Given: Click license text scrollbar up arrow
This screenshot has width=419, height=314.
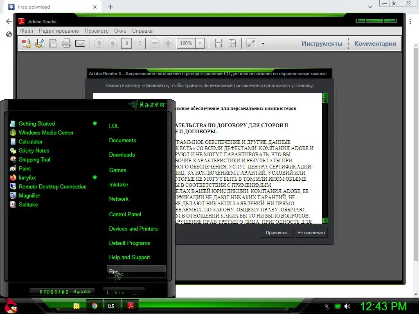Looking at the screenshot, I should tap(325, 96).
